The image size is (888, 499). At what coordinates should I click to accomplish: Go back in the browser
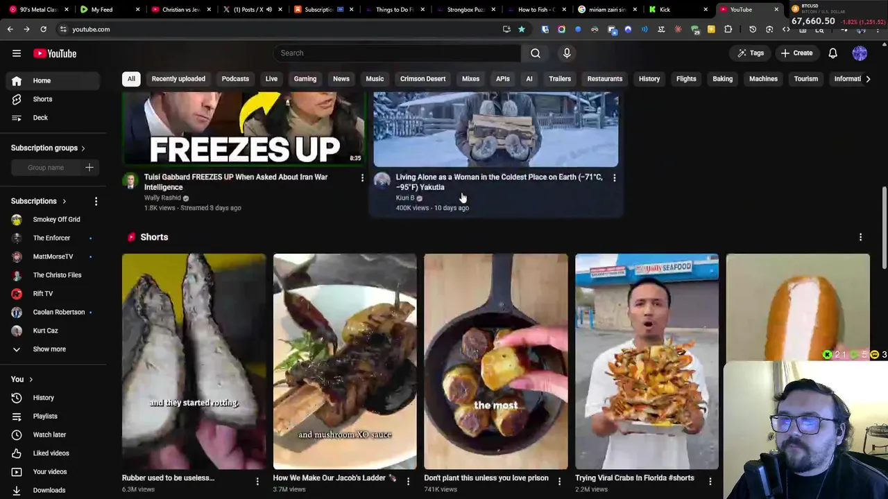[10, 29]
